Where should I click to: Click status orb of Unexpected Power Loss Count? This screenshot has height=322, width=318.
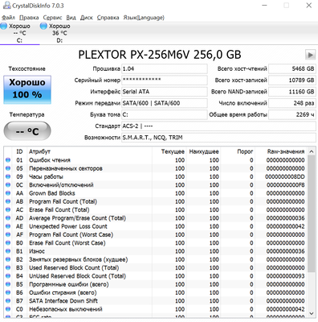[x=8, y=226]
